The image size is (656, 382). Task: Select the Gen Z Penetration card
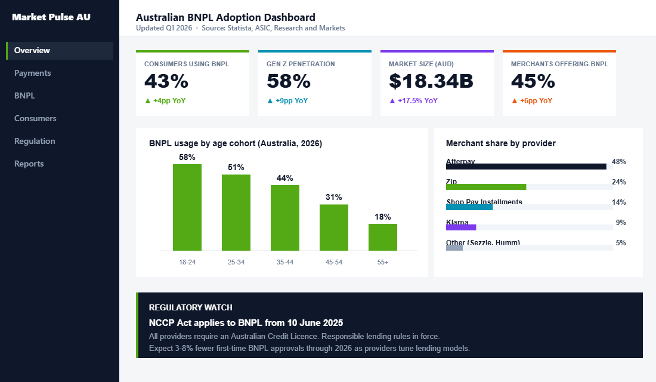tap(314, 82)
